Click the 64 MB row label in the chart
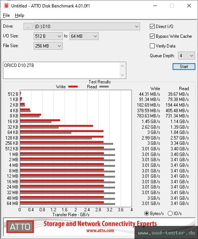 click(12, 203)
